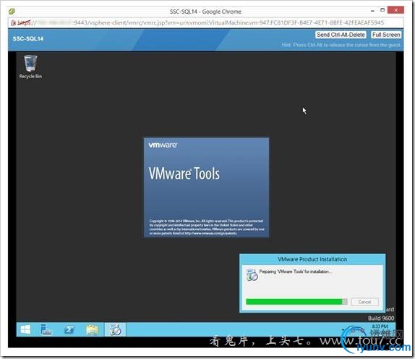This screenshot has height=359, width=415.
Task: Minimize the SSC-SQL14 Chrome window
Action: tap(372, 11)
